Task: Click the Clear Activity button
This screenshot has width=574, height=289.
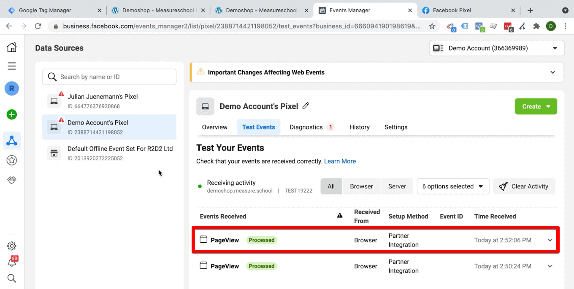Action: [x=524, y=186]
